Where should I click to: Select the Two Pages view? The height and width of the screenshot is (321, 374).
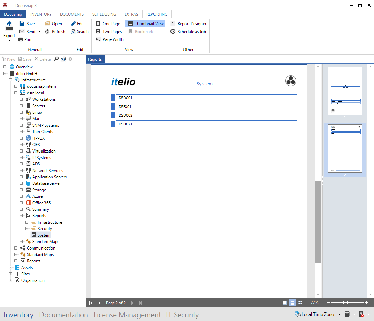click(x=109, y=32)
